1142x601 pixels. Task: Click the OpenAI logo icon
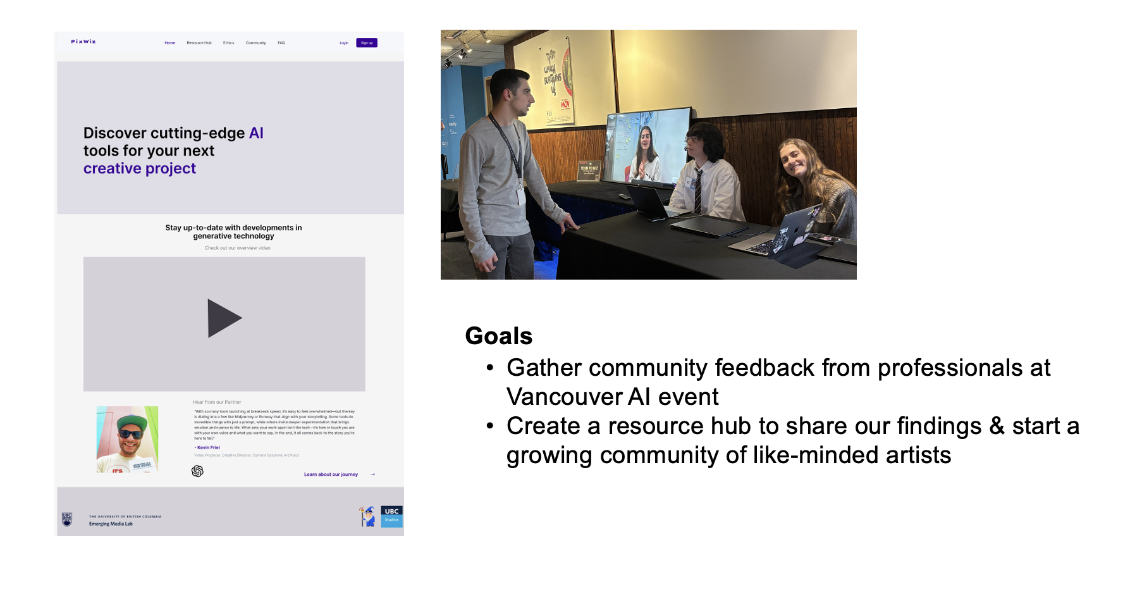(x=197, y=471)
